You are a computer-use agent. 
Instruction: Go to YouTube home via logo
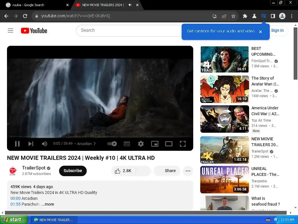coord(34,31)
